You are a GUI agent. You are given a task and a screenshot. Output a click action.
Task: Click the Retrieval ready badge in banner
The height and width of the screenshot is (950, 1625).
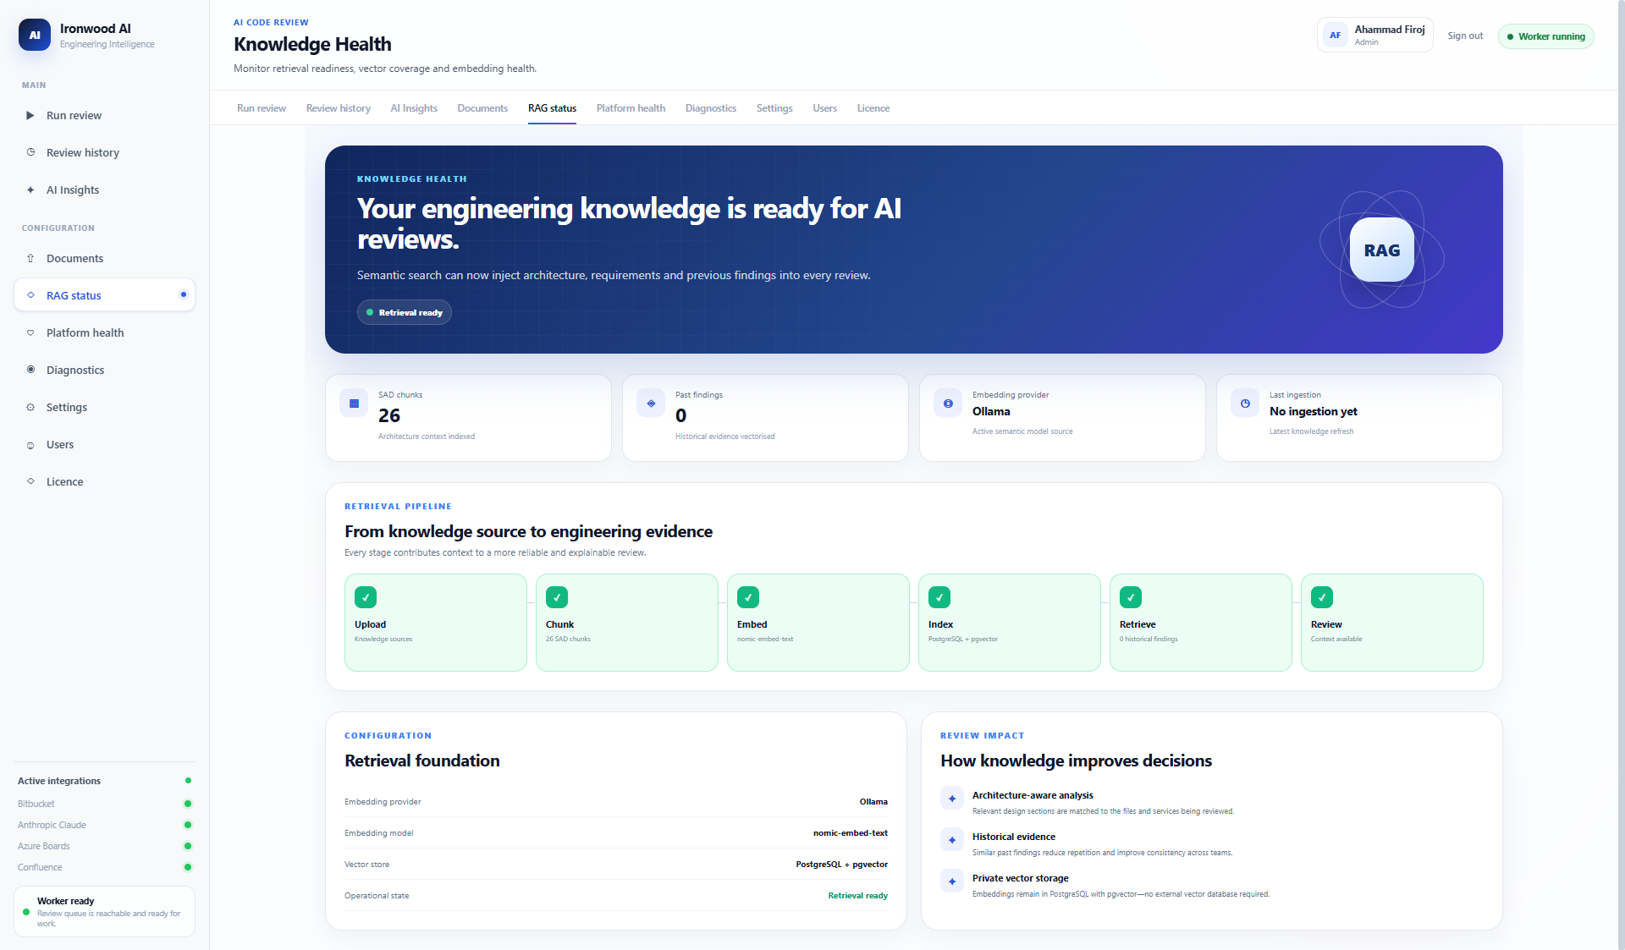click(405, 313)
